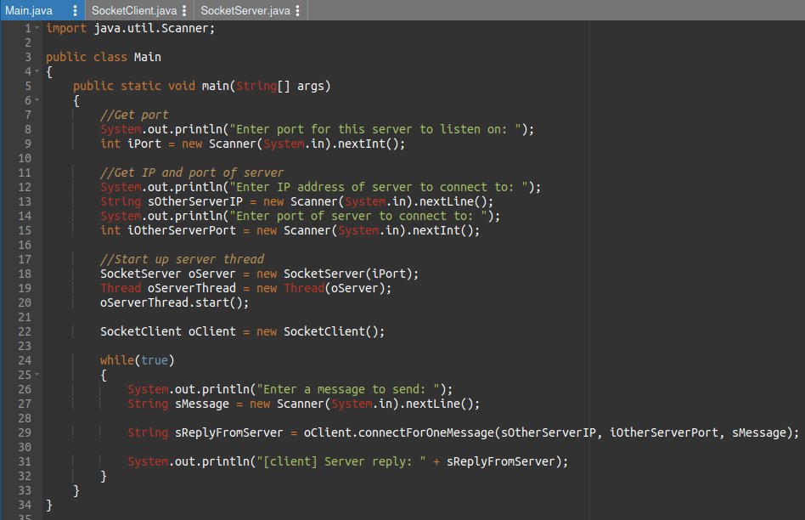805x520 pixels.
Task: Select the Main.java tab
Action: 30,10
